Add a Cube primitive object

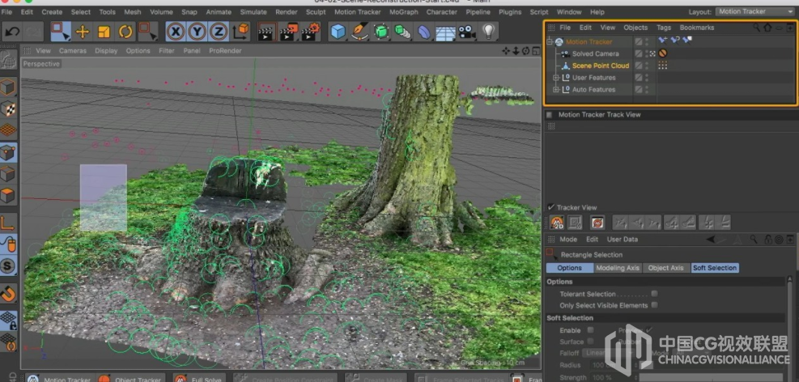(x=338, y=32)
